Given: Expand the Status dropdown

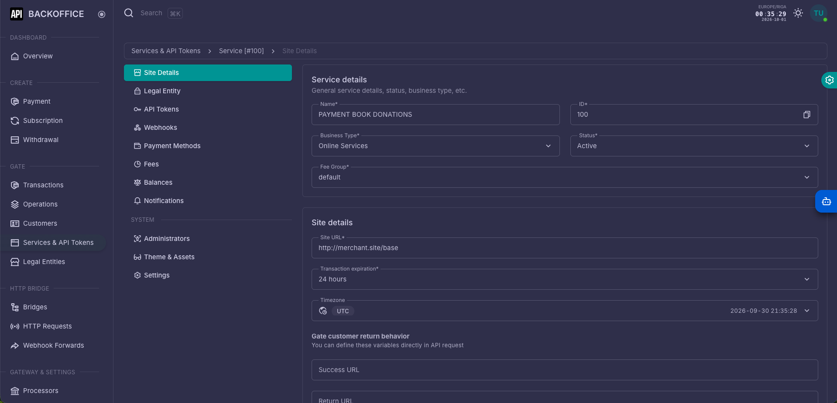Looking at the screenshot, I should [x=694, y=146].
